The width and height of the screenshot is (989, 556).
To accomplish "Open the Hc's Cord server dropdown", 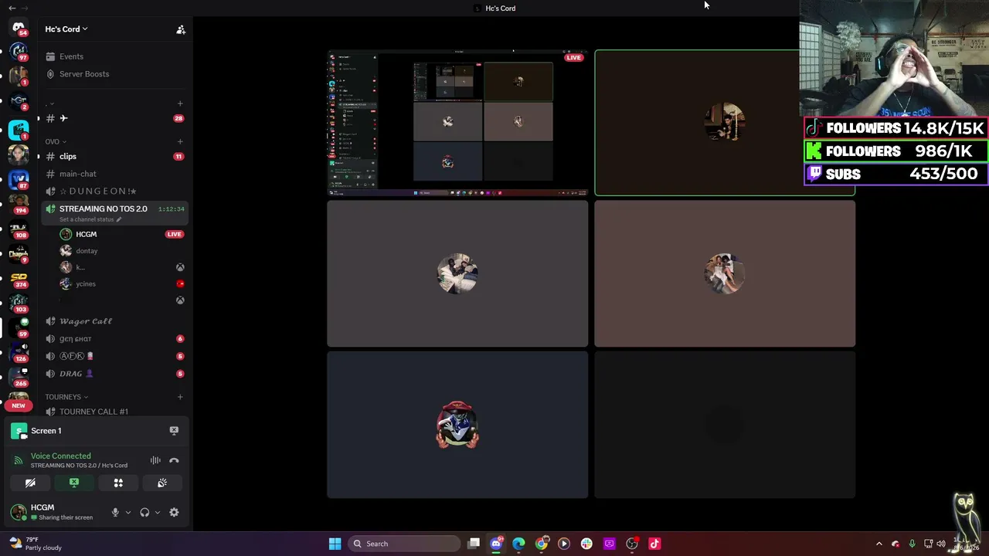I will coord(66,29).
